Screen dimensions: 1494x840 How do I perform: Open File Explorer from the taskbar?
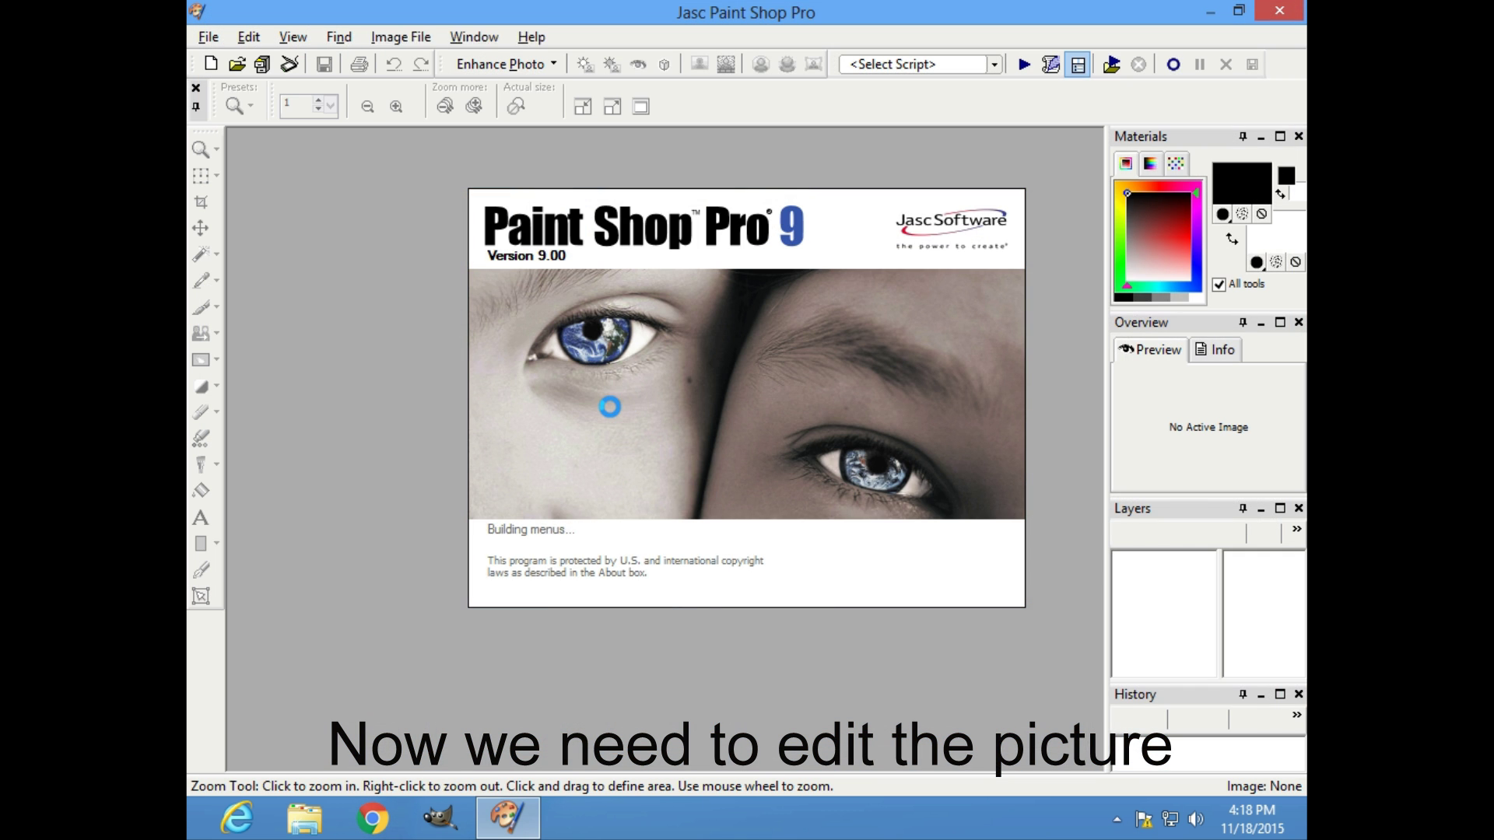[304, 819]
